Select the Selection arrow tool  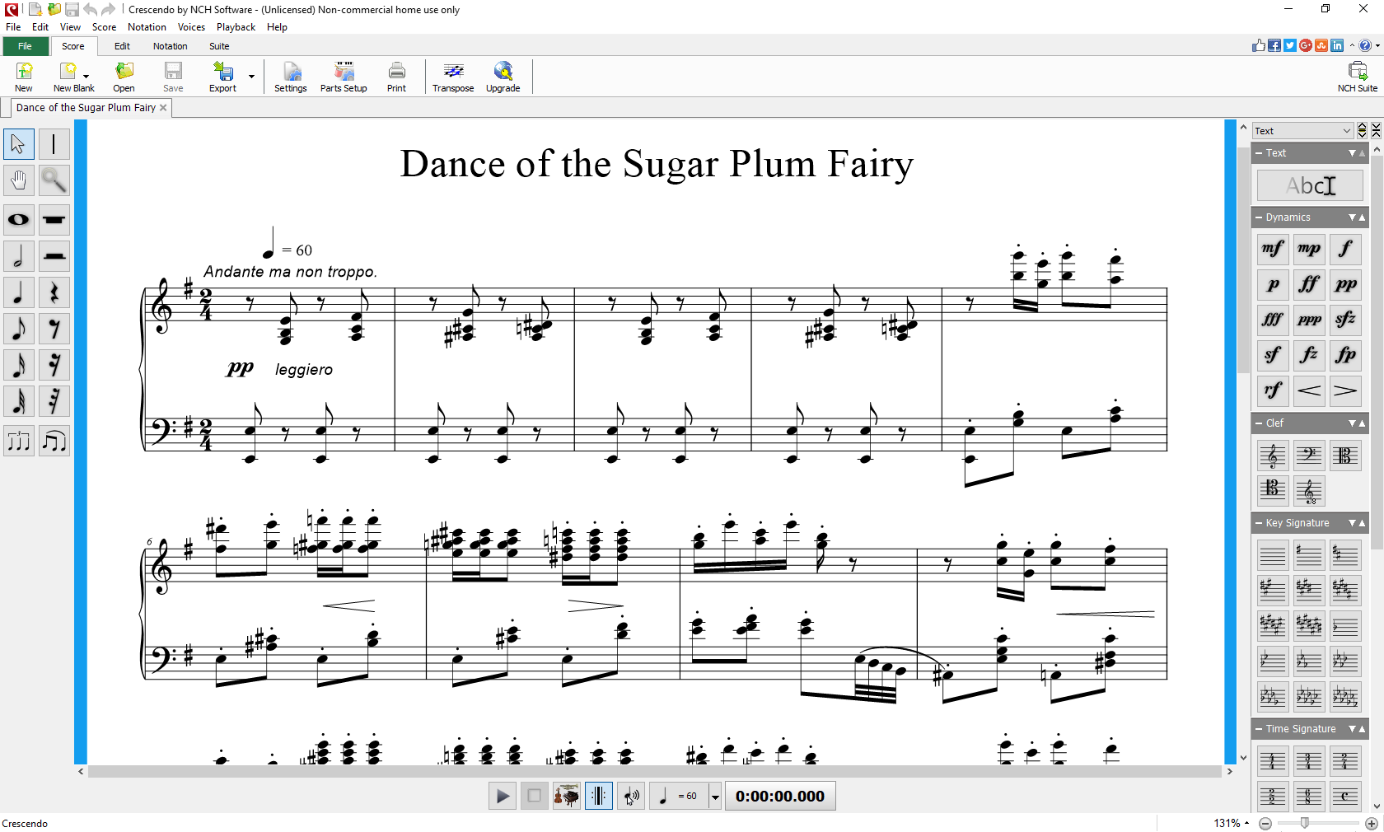coord(18,143)
